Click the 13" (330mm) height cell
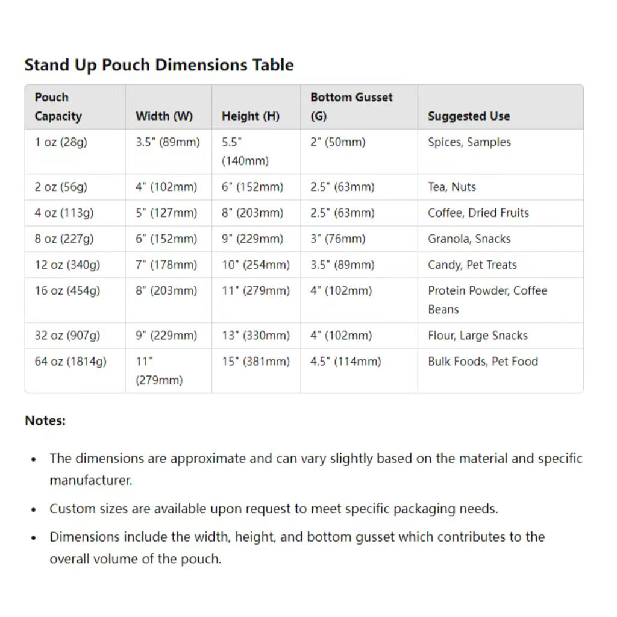This screenshot has height=617, width=617. [x=255, y=336]
